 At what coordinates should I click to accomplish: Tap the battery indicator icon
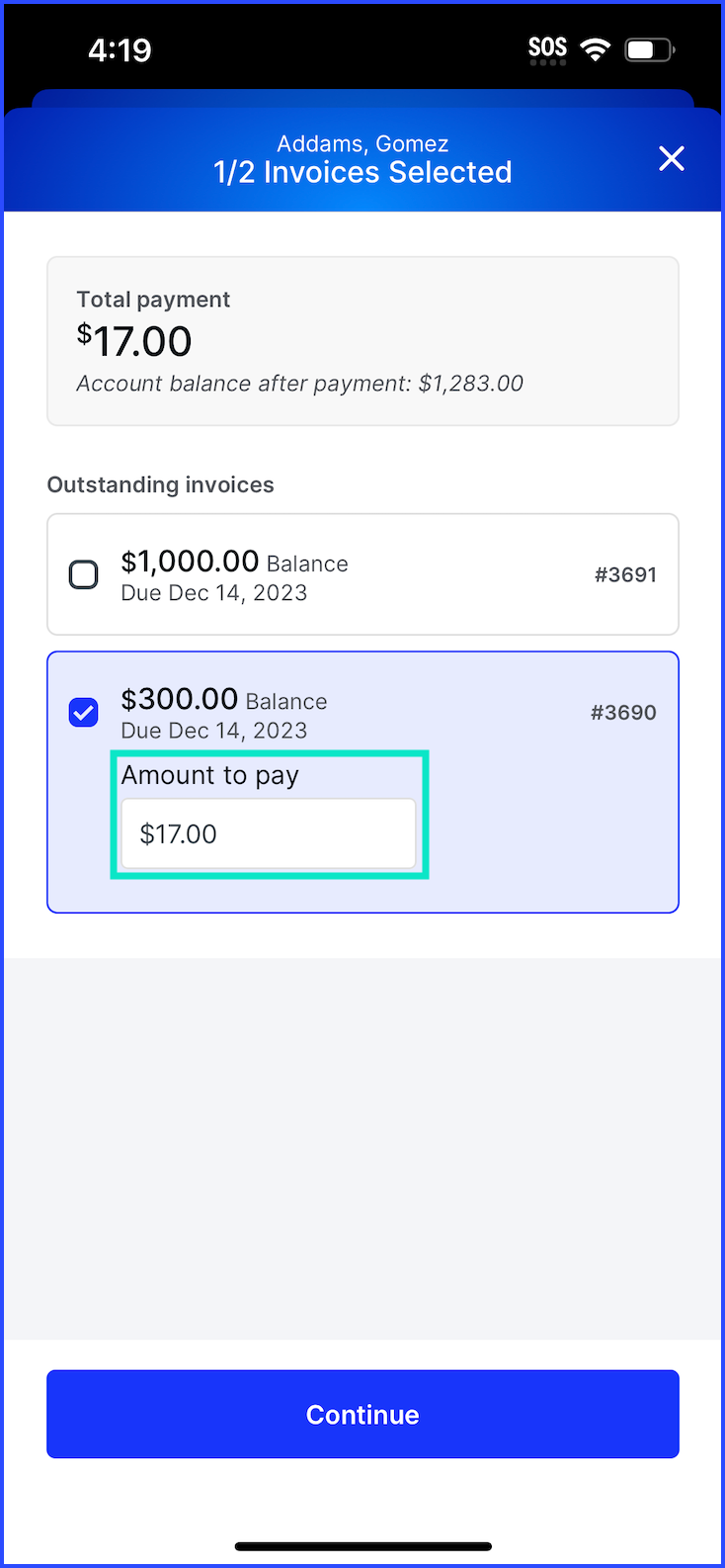point(650,49)
